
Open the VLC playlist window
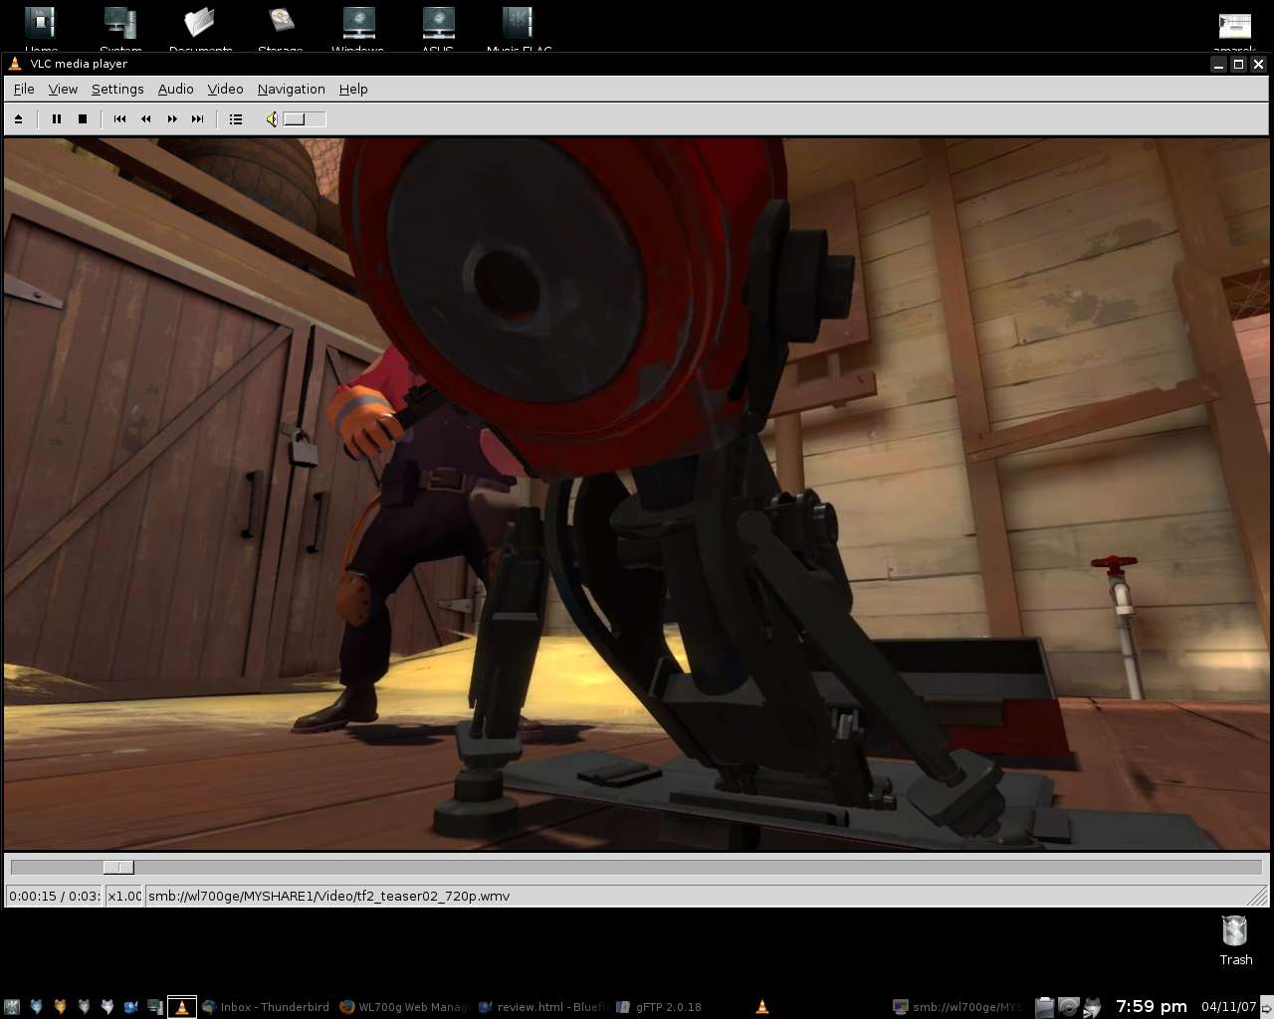pyautogui.click(x=236, y=119)
